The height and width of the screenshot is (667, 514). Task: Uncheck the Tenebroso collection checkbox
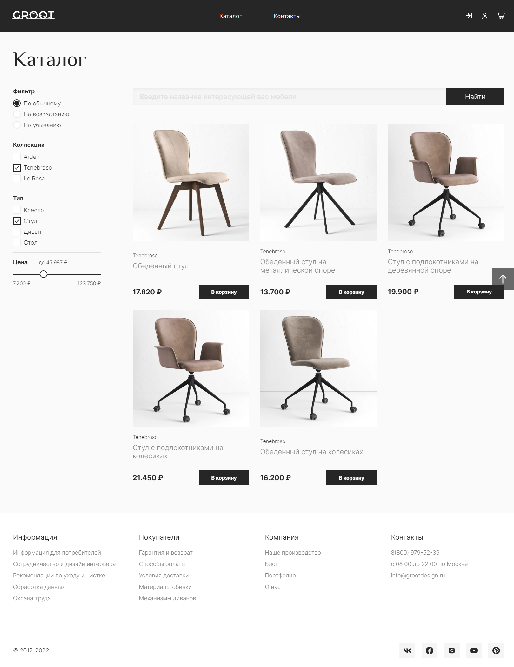click(17, 168)
